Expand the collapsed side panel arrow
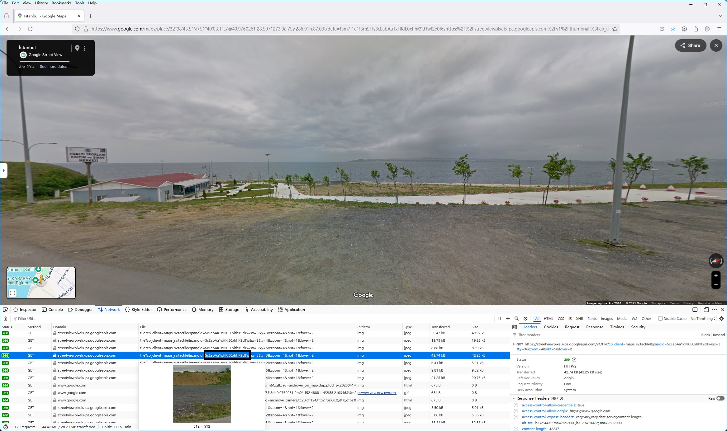The image size is (727, 431). 4,171
